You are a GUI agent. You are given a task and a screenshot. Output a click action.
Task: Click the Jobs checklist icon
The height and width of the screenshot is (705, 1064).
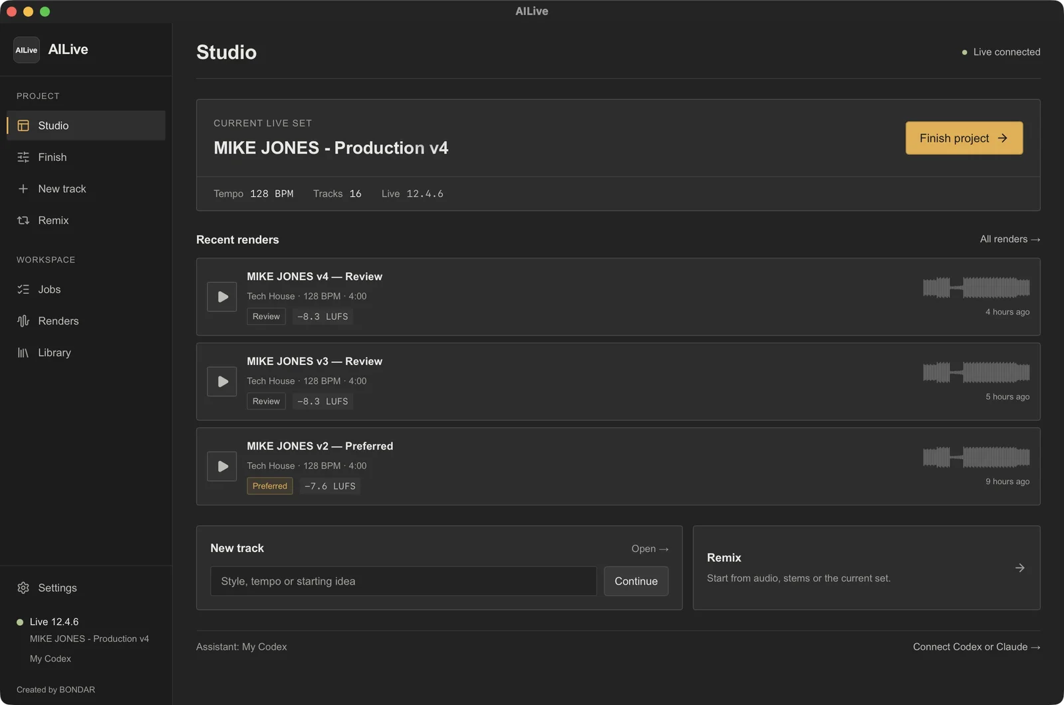tap(23, 289)
